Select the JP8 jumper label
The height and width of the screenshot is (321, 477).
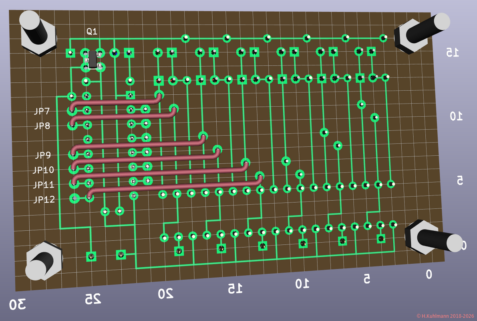[x=42, y=126]
